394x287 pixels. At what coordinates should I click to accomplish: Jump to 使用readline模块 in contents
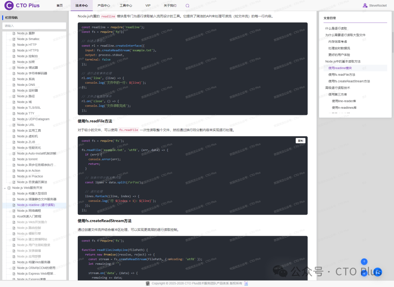340,68
